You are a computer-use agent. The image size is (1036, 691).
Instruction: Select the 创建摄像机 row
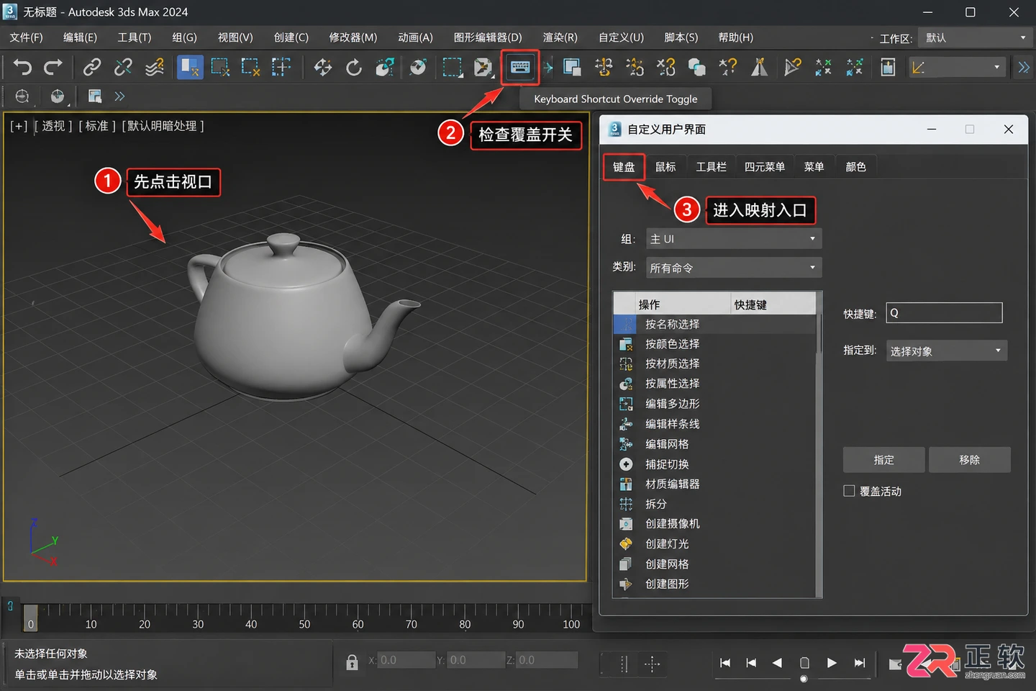[x=714, y=524]
